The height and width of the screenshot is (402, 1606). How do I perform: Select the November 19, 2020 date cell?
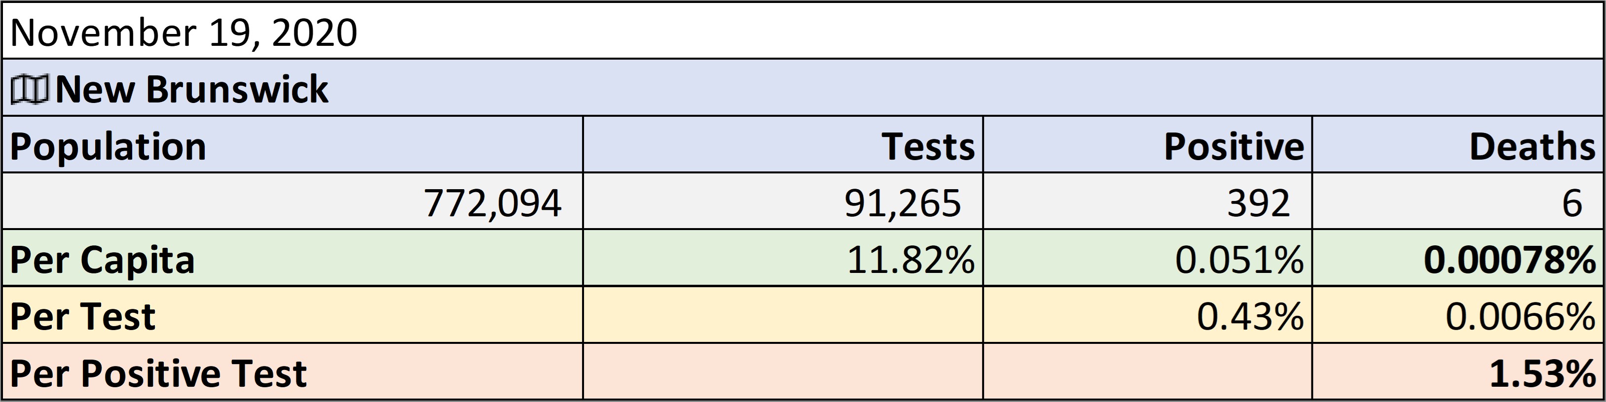pos(803,31)
